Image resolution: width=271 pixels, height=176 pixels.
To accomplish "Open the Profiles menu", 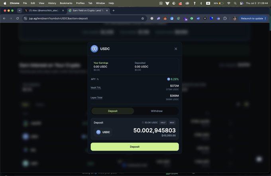I will click(x=80, y=3).
